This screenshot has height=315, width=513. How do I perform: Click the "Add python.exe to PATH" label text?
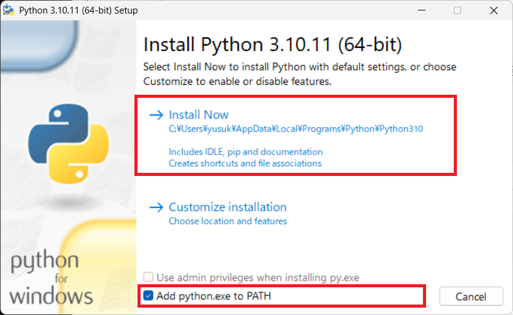click(x=213, y=296)
